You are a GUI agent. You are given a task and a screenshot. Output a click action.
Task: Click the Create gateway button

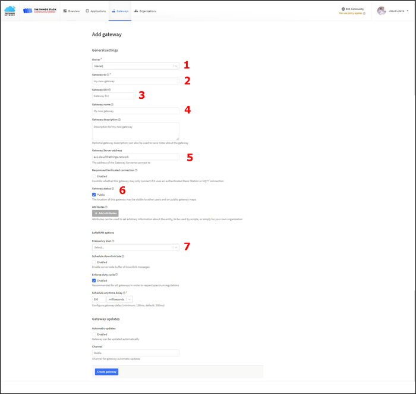[106, 372]
